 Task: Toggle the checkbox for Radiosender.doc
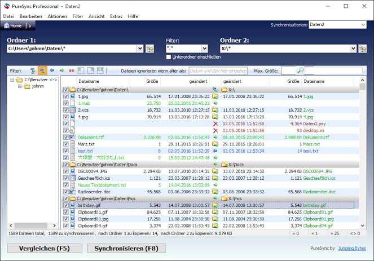66,191
